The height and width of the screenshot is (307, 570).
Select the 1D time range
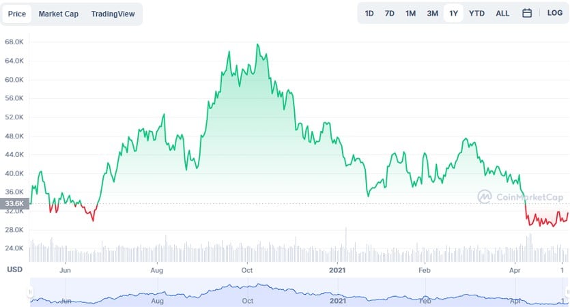369,13
